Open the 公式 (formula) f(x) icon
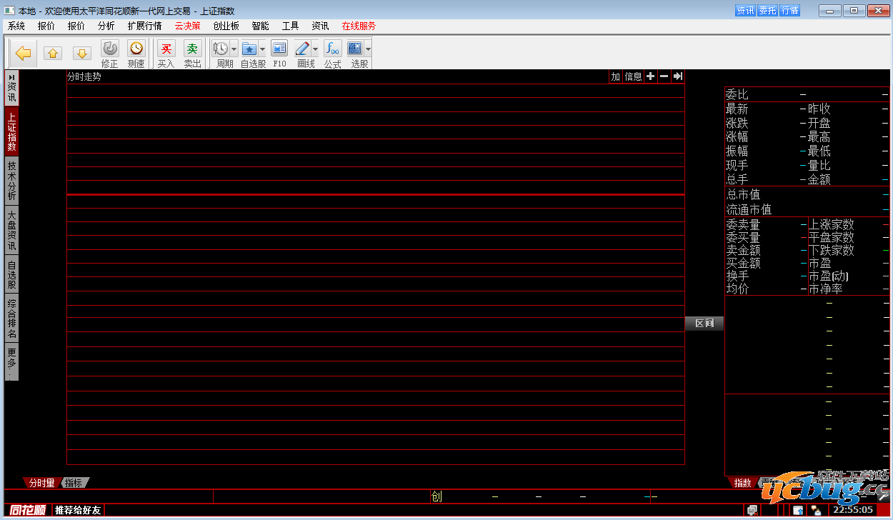893x520 pixels. click(332, 49)
